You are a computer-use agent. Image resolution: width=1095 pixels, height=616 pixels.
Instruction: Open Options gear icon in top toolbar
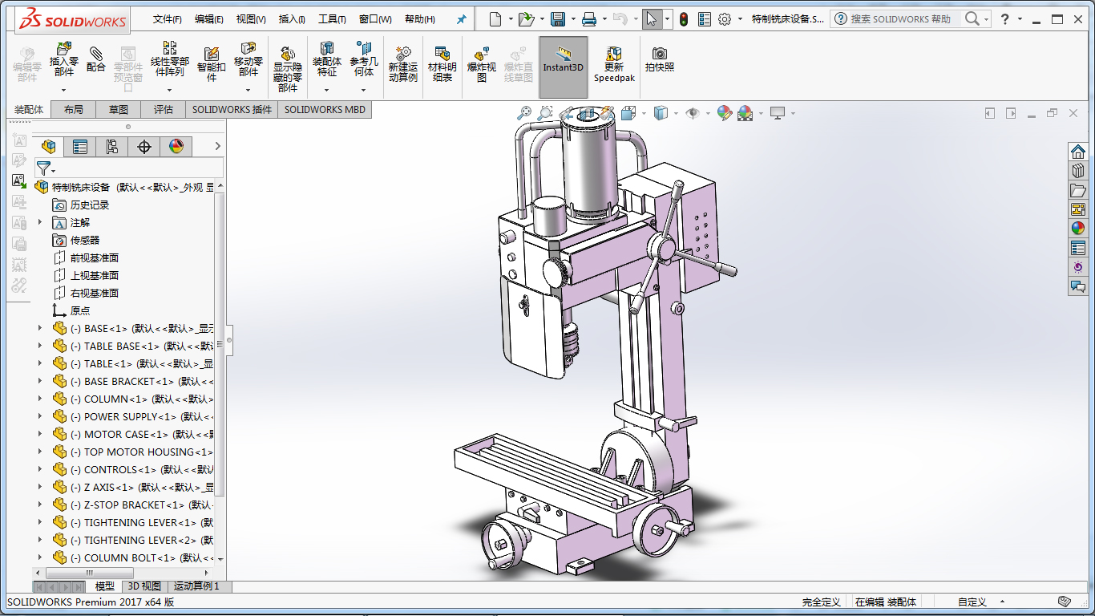tap(725, 18)
